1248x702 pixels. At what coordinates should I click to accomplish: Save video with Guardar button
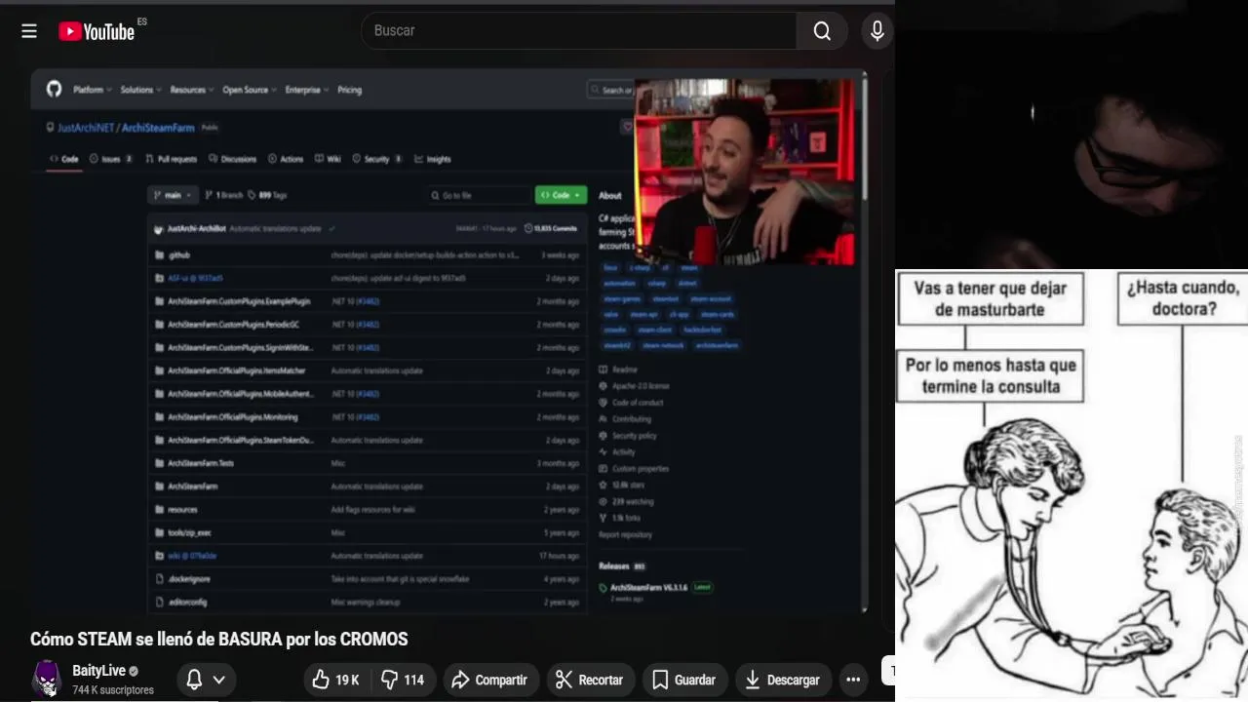click(x=683, y=680)
